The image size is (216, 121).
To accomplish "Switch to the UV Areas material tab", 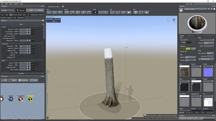I will [199, 36].
